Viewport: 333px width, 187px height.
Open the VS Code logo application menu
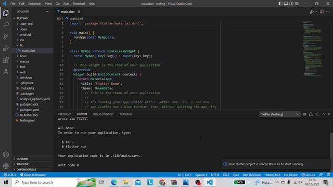[5, 4]
